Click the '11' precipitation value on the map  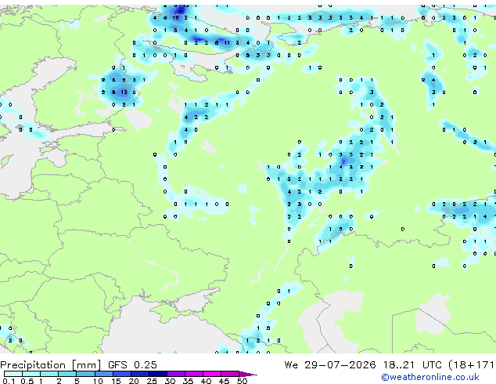[227, 43]
